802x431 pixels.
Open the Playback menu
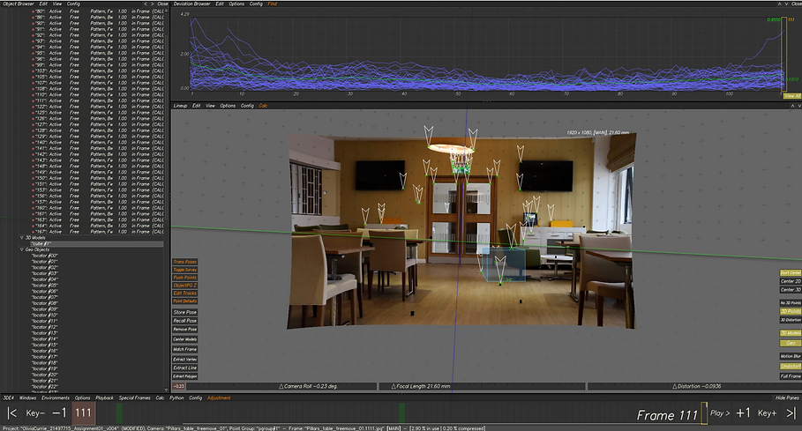coord(104,398)
